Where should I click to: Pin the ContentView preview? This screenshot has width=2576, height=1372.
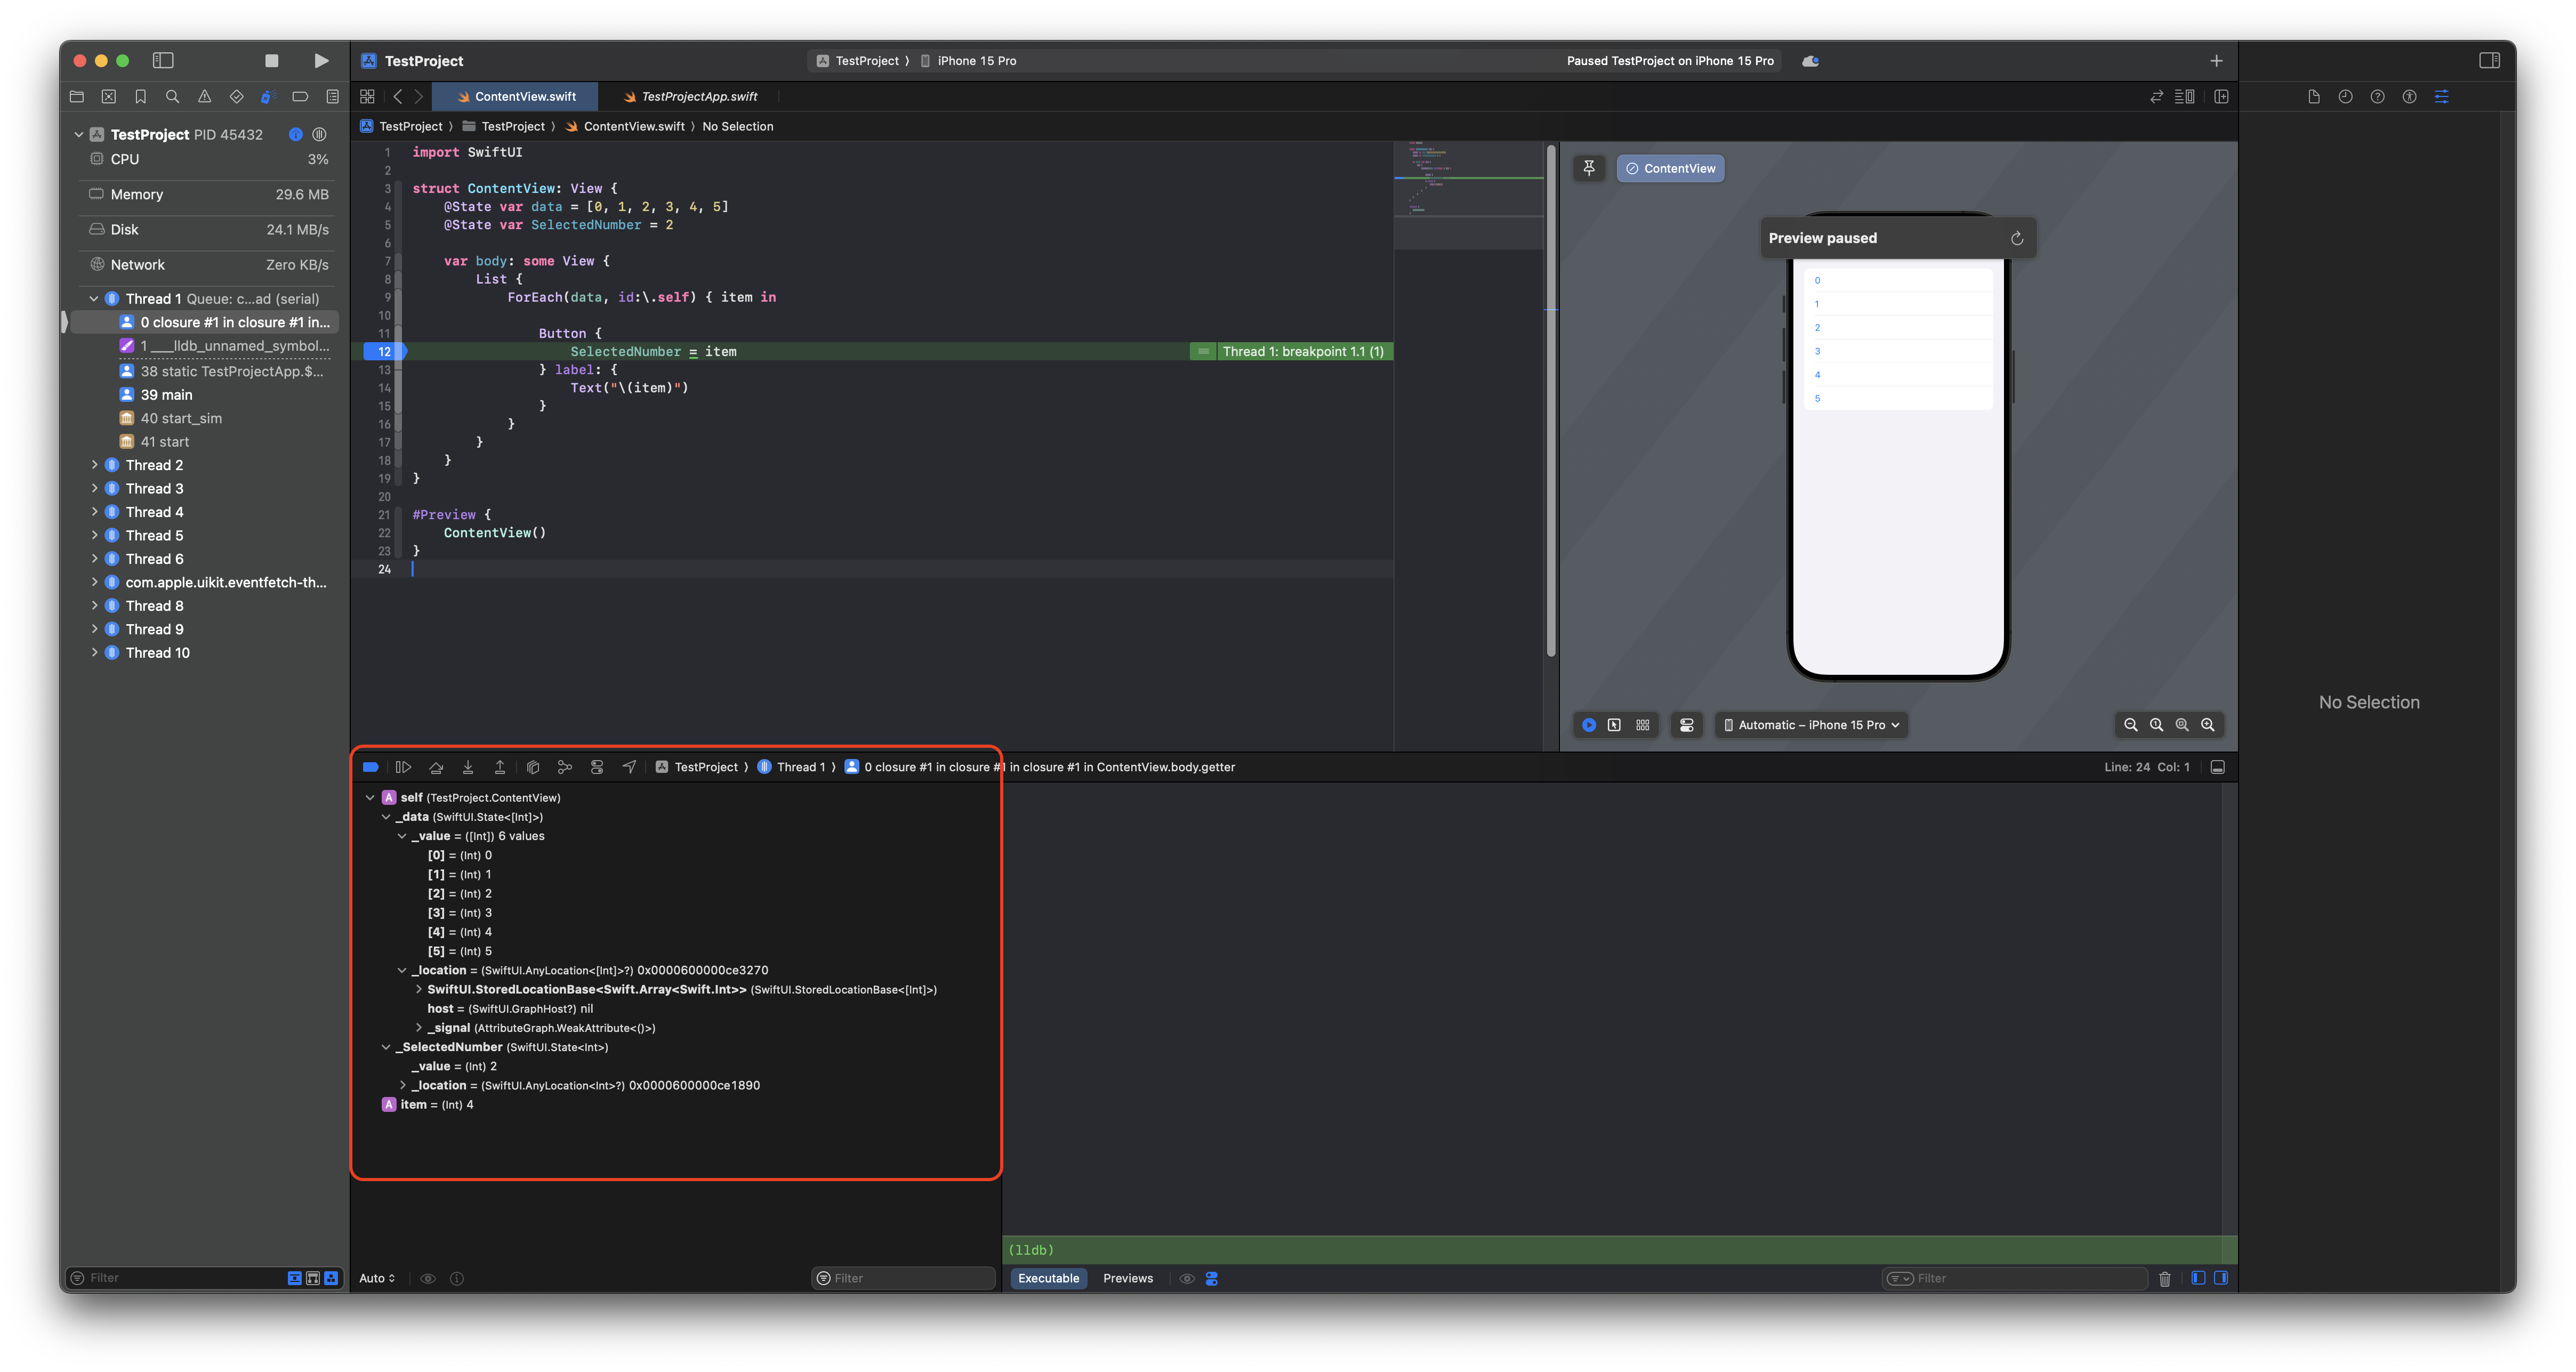[x=1589, y=168]
